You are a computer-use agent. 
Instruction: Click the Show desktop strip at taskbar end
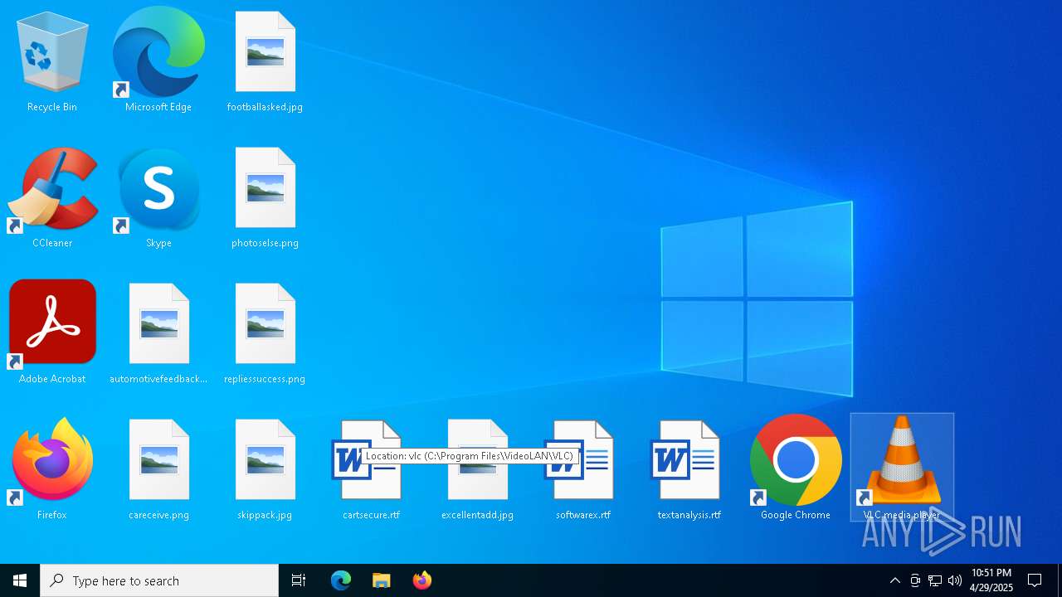[x=1060, y=580]
